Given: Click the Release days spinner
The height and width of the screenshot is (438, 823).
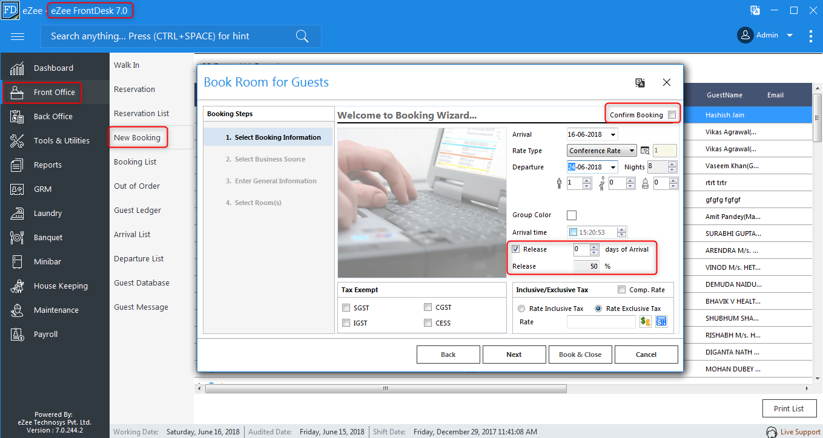Looking at the screenshot, I should pos(594,249).
